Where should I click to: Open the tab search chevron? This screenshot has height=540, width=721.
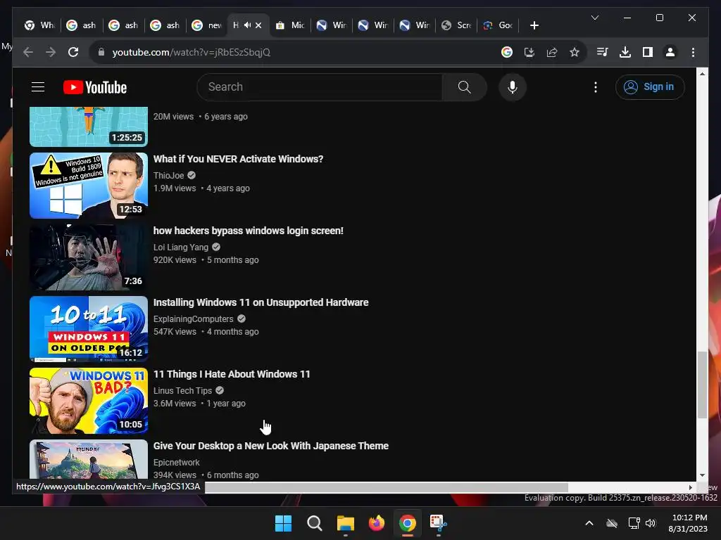[594, 18]
